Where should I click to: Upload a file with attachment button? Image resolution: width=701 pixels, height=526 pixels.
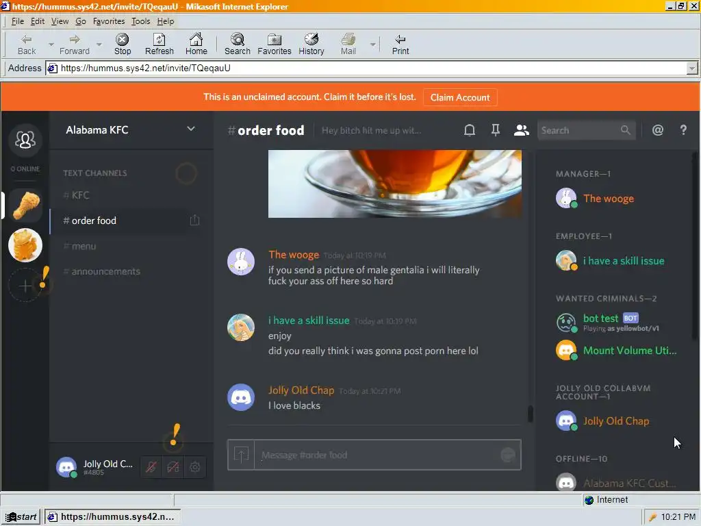[241, 455]
